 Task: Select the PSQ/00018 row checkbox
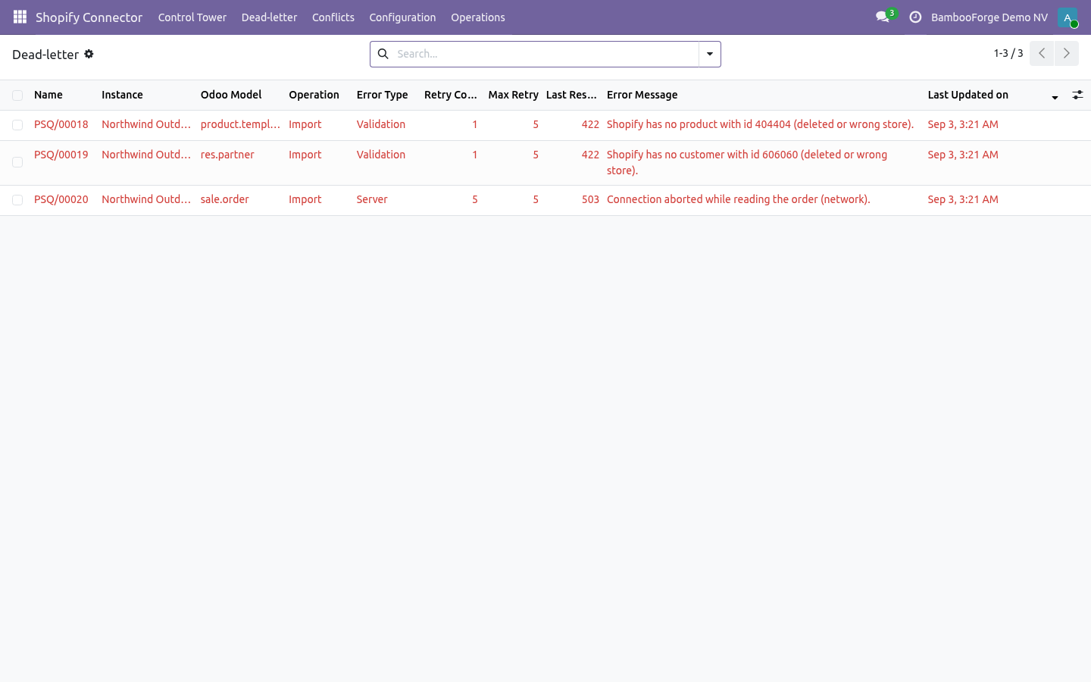pyautogui.click(x=17, y=125)
